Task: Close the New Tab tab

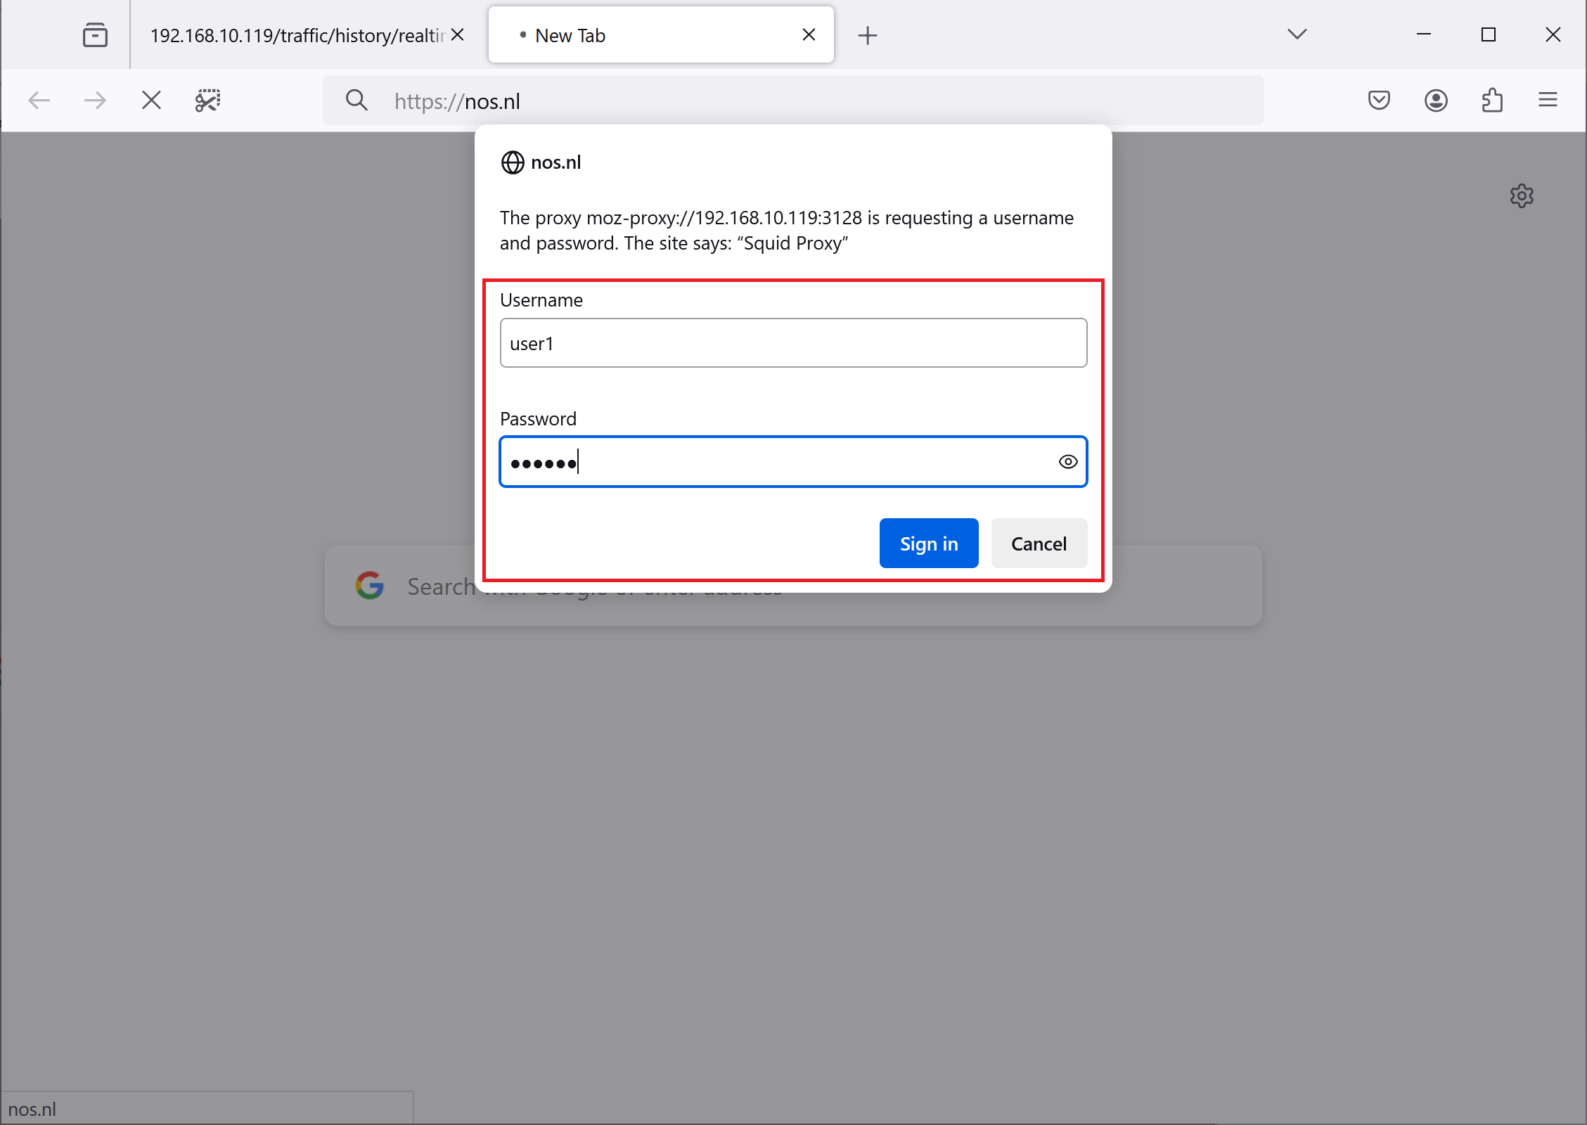Action: click(x=809, y=34)
